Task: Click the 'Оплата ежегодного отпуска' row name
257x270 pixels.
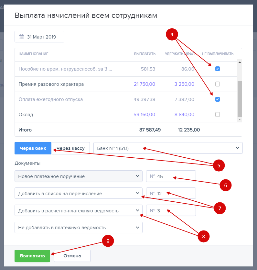Action: (50, 99)
